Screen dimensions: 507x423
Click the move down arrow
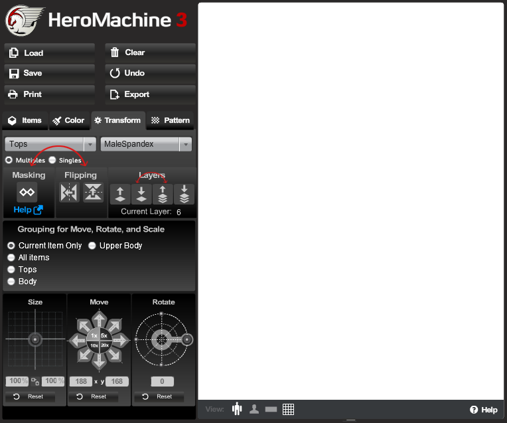click(x=100, y=361)
